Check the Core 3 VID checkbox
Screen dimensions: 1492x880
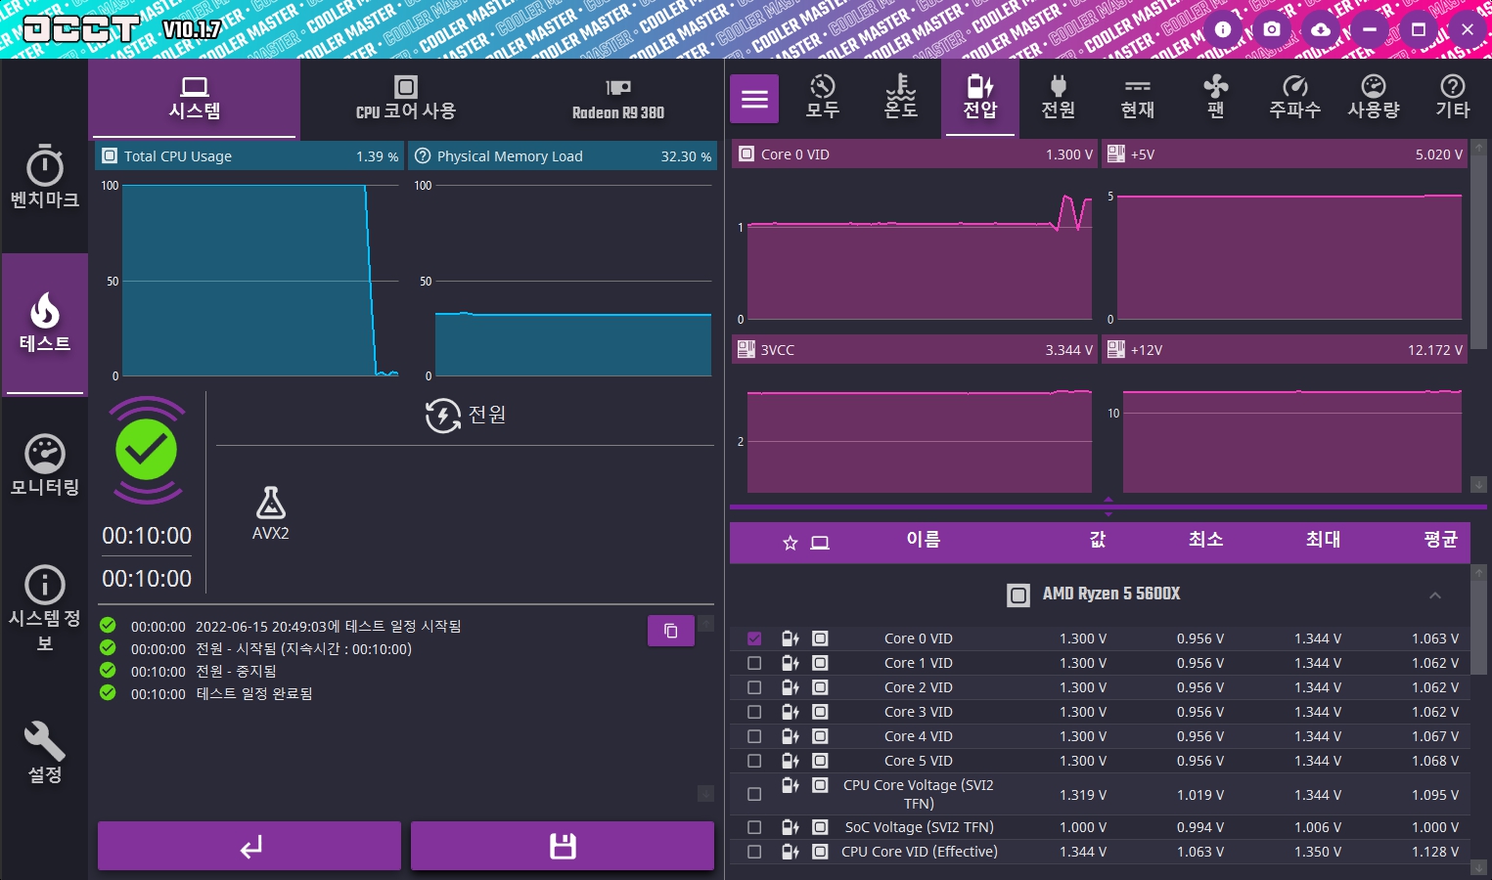(x=754, y=712)
